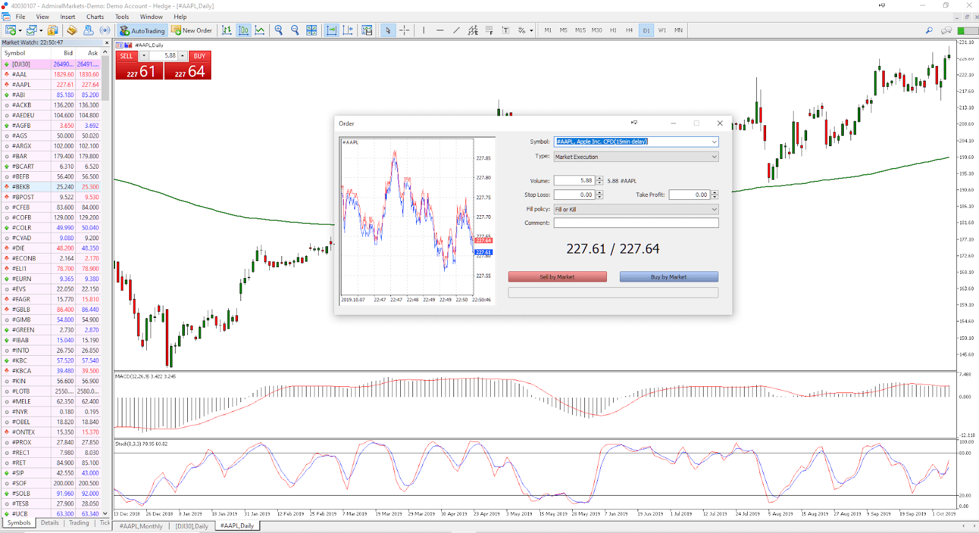
Task: Toggle the AutoTrading button
Action: point(142,30)
